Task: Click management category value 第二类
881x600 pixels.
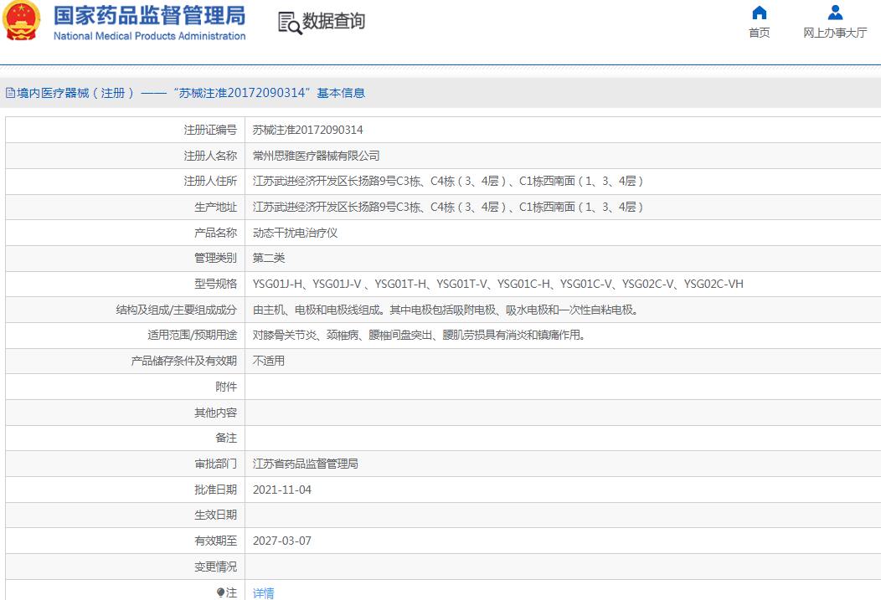Action: pos(269,258)
